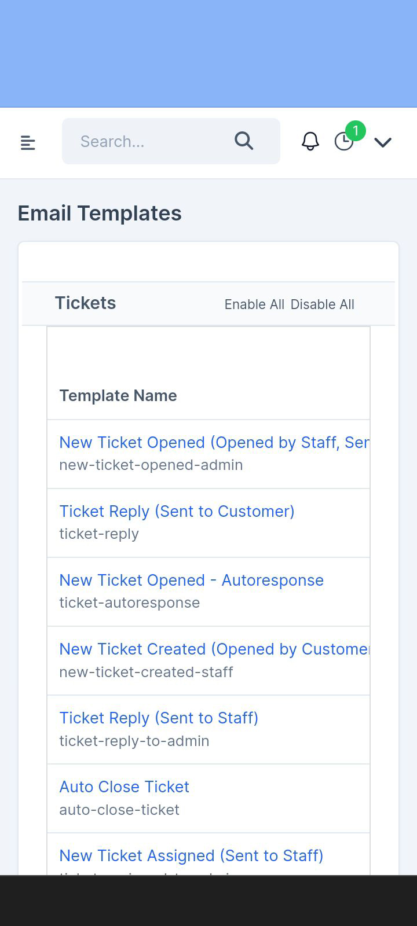Open New Ticket Assigned (Sent to Staff) template
Image resolution: width=417 pixels, height=926 pixels.
(x=191, y=856)
